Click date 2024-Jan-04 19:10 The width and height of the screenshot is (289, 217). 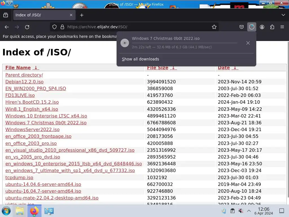click(239, 102)
